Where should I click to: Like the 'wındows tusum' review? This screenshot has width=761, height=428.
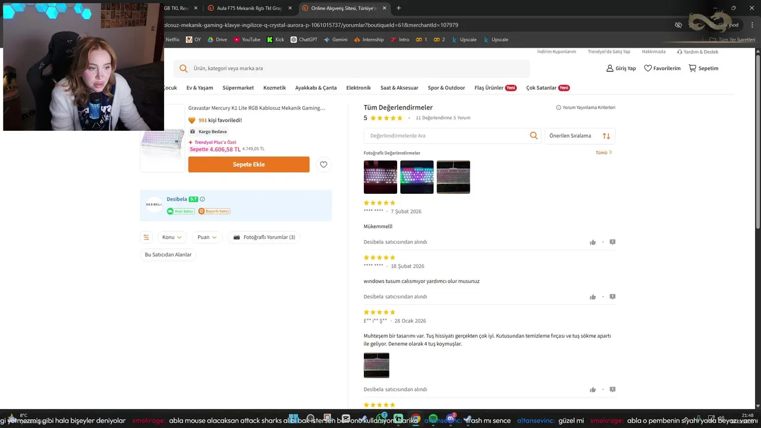click(593, 297)
